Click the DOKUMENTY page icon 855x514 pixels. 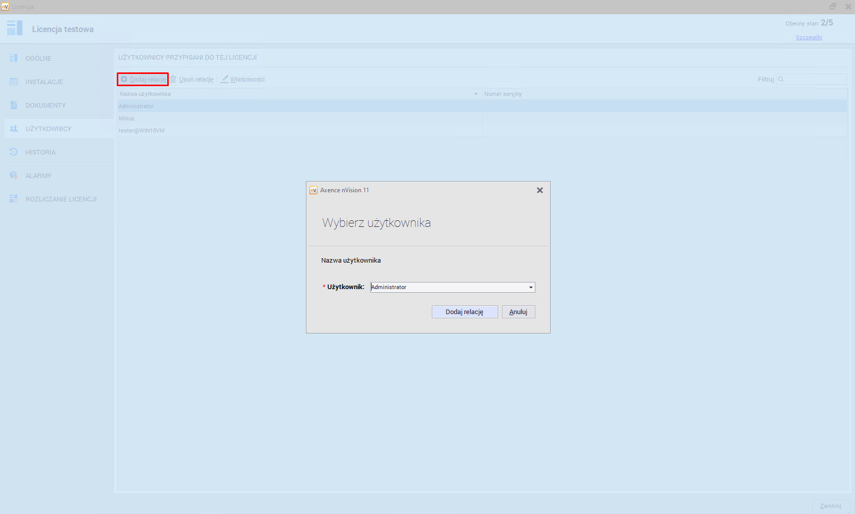(x=14, y=105)
